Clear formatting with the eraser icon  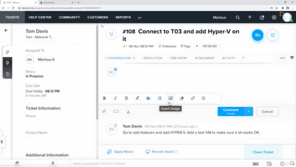pos(182,98)
